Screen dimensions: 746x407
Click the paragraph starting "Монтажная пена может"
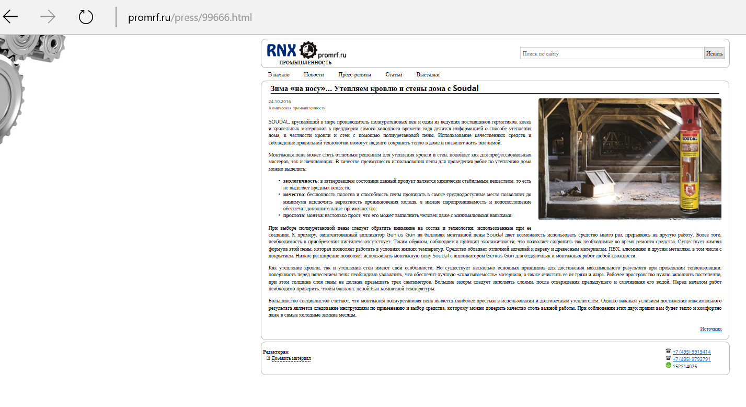[400, 162]
